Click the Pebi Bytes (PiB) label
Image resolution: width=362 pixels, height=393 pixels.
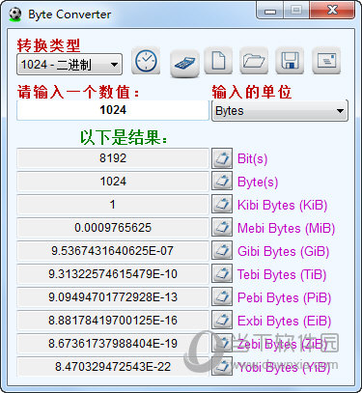[284, 298]
